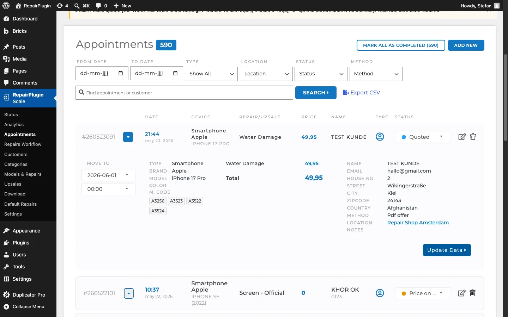Click the Duplicator Pro gear icon
The height and width of the screenshot is (317, 508).
(x=6, y=295)
